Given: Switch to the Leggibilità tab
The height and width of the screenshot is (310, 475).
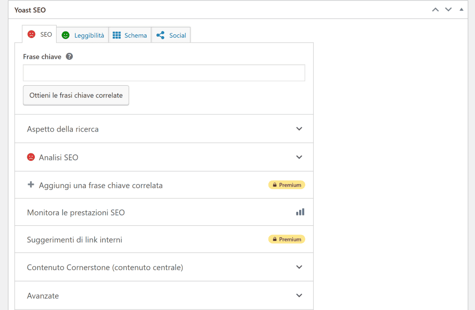Looking at the screenshot, I should point(83,35).
